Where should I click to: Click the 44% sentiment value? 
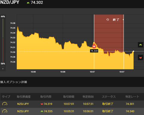coord(3,17)
